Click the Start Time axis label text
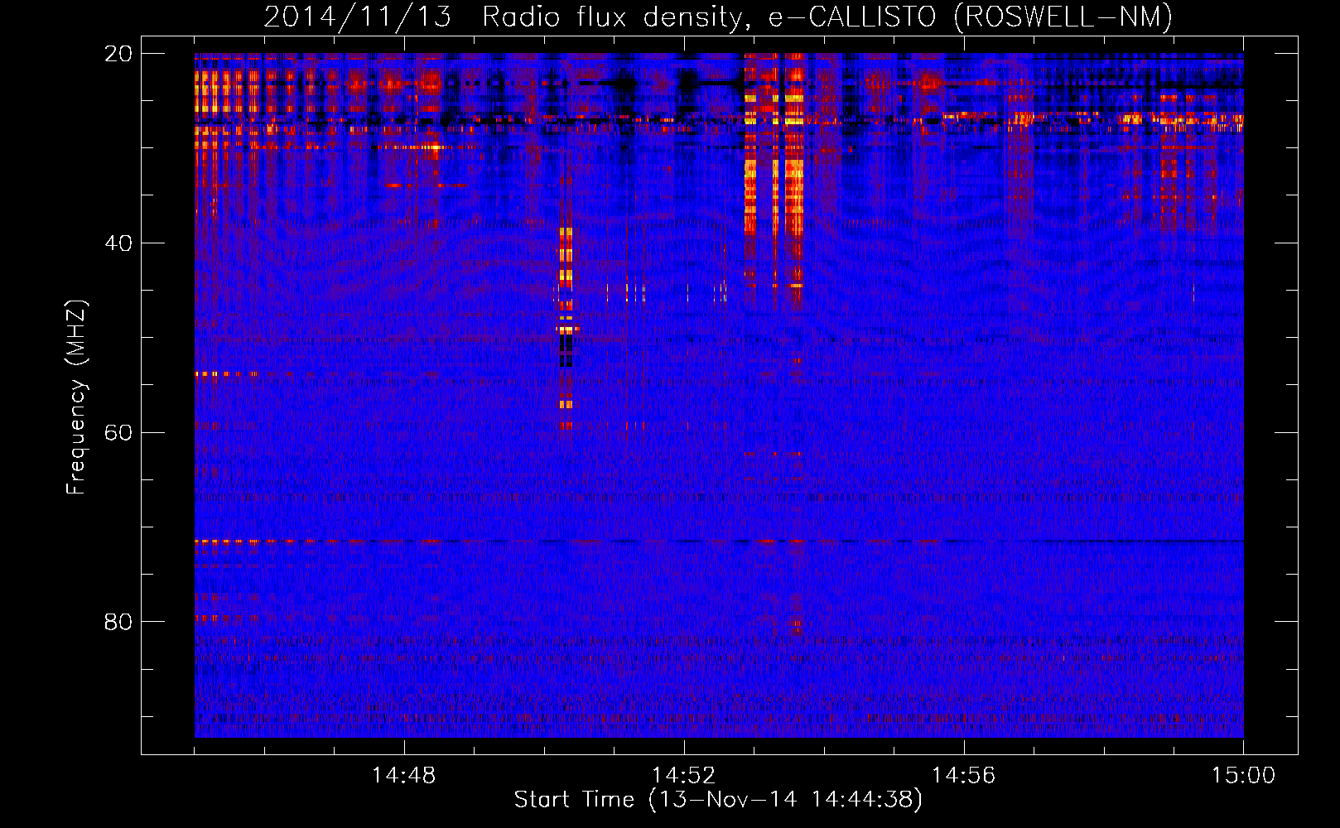1340x828 pixels. 718,800
